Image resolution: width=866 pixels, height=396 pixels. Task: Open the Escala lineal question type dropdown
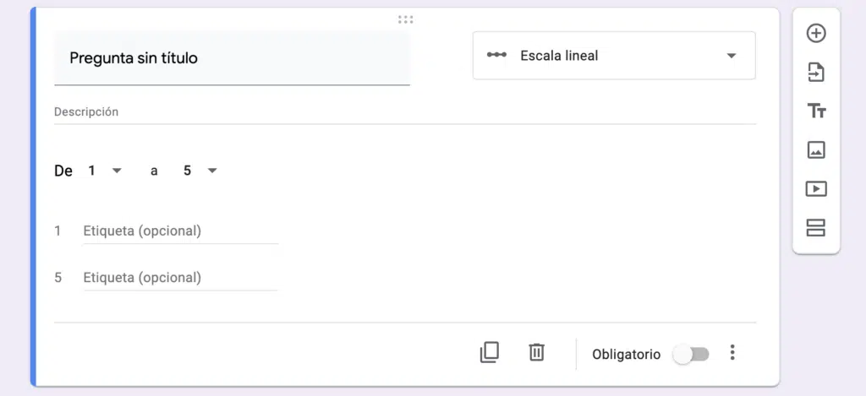614,56
